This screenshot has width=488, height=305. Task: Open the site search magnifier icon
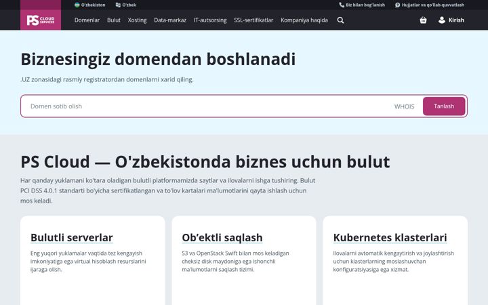(340, 20)
